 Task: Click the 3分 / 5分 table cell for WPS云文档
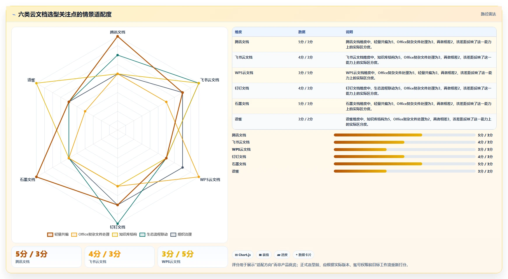(306, 73)
